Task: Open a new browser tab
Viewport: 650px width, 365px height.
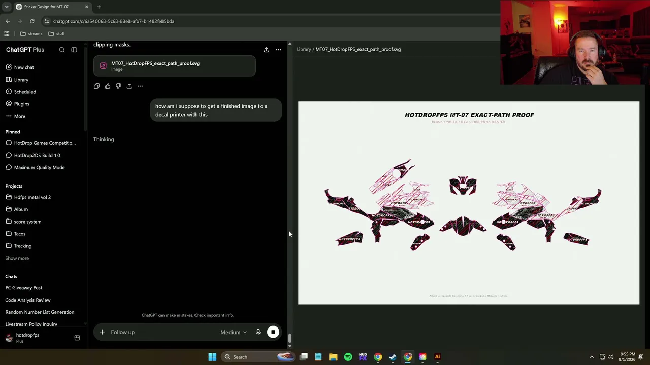Action: [x=99, y=7]
